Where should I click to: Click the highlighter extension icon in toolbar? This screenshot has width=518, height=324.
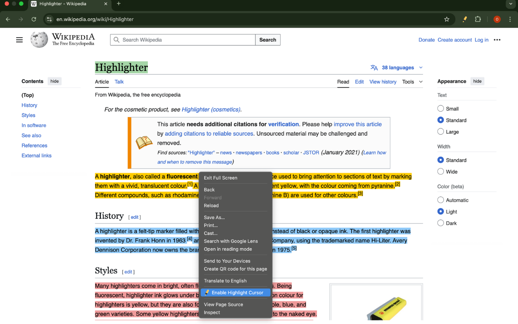(465, 19)
